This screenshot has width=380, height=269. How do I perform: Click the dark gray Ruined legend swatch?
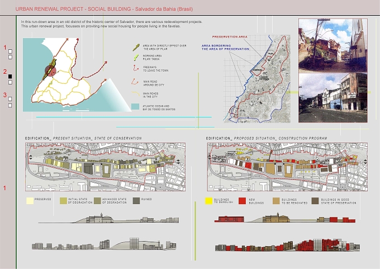[136, 201]
